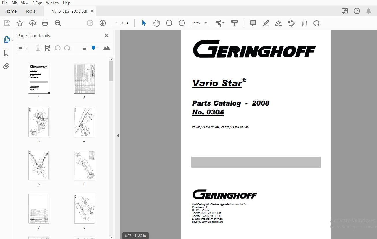Click the www.geringhoff.de internet address
The width and height of the screenshot is (377, 239).
click(212, 222)
